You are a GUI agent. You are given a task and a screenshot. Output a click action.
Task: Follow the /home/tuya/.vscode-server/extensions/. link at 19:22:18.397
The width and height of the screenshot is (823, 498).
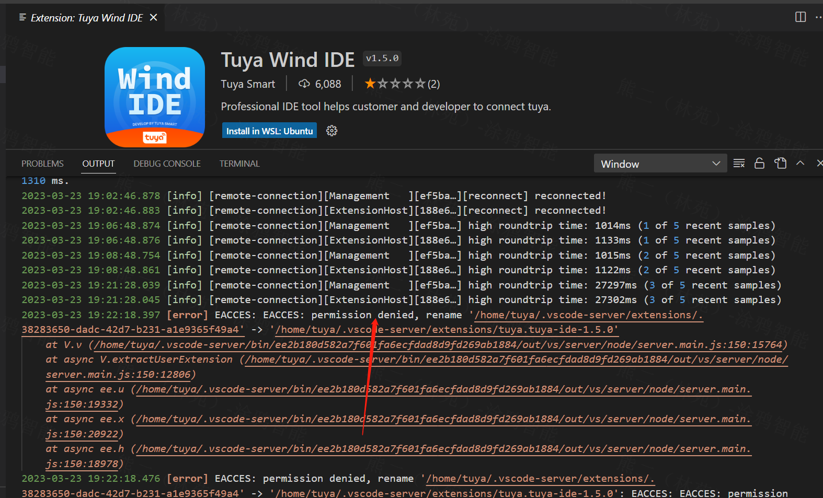[x=589, y=315]
